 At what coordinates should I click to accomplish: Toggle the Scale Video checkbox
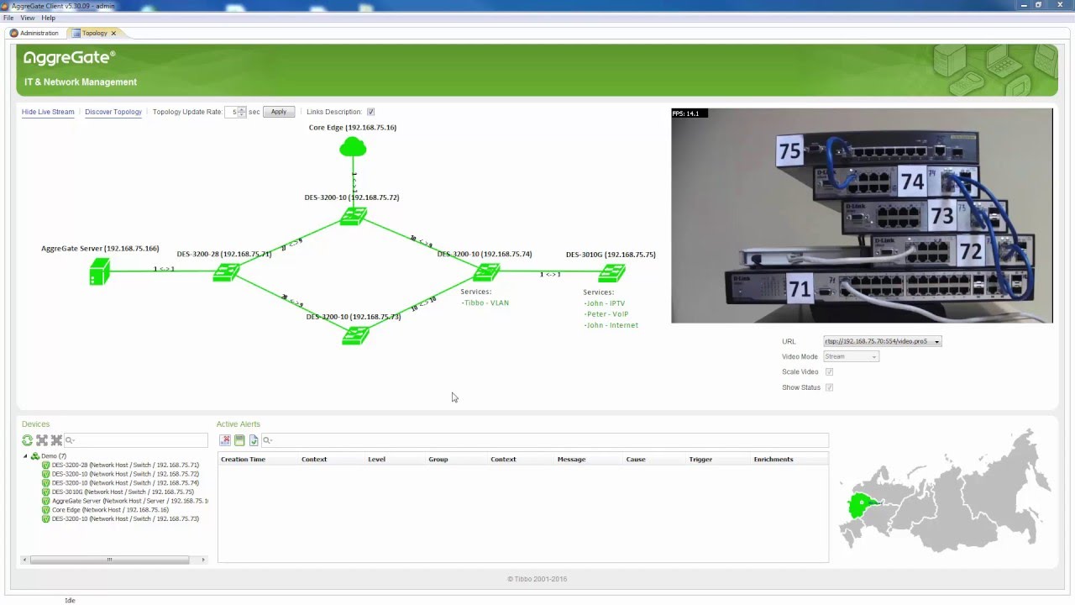(x=829, y=372)
